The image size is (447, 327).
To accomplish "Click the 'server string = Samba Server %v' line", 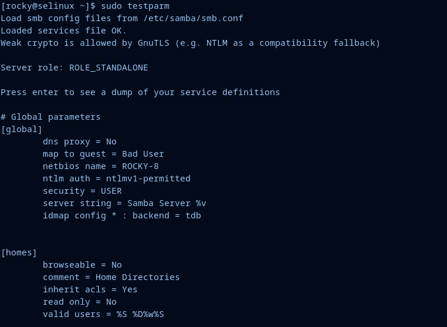I will pyautogui.click(x=124, y=203).
